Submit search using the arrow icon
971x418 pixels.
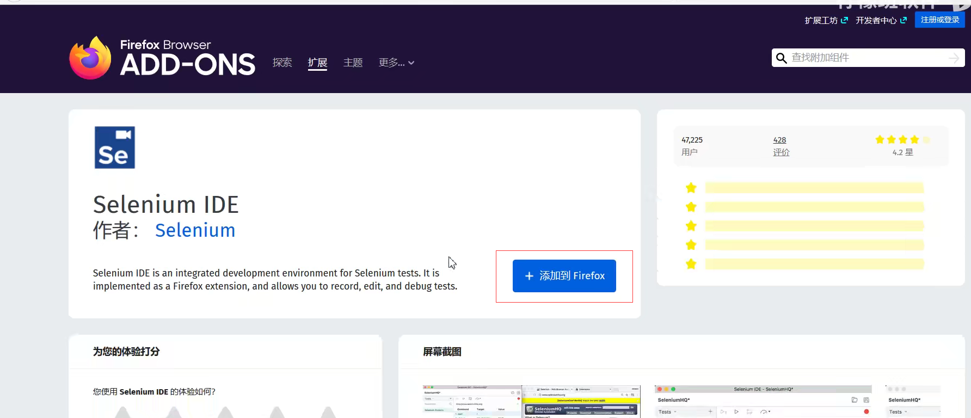954,58
